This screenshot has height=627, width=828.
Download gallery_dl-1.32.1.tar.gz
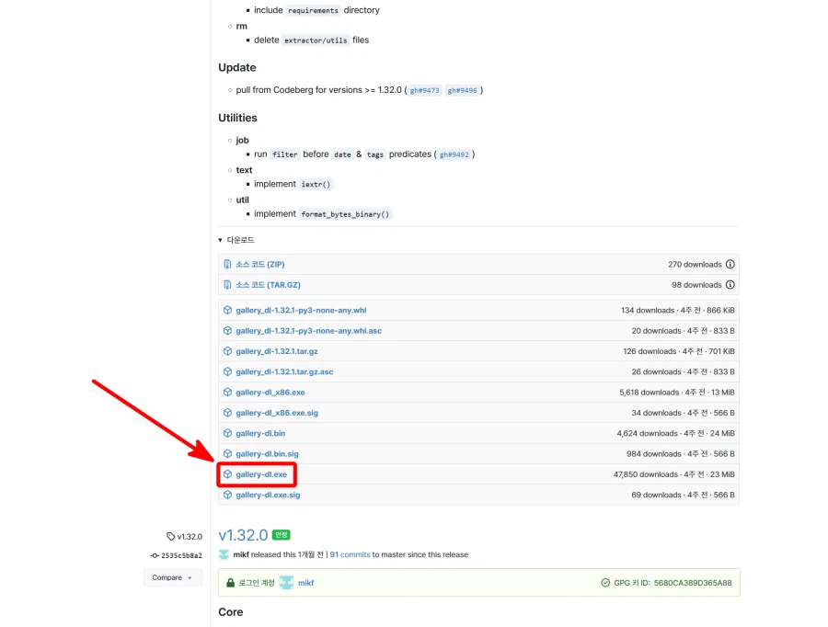point(277,351)
